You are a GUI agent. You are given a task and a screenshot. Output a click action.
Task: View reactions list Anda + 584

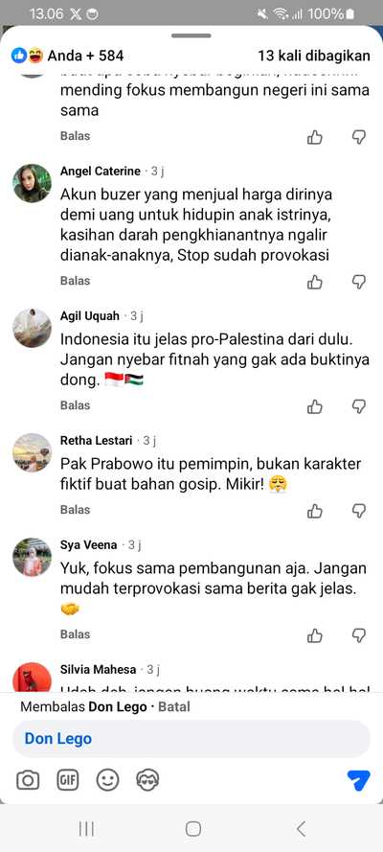pyautogui.click(x=67, y=56)
